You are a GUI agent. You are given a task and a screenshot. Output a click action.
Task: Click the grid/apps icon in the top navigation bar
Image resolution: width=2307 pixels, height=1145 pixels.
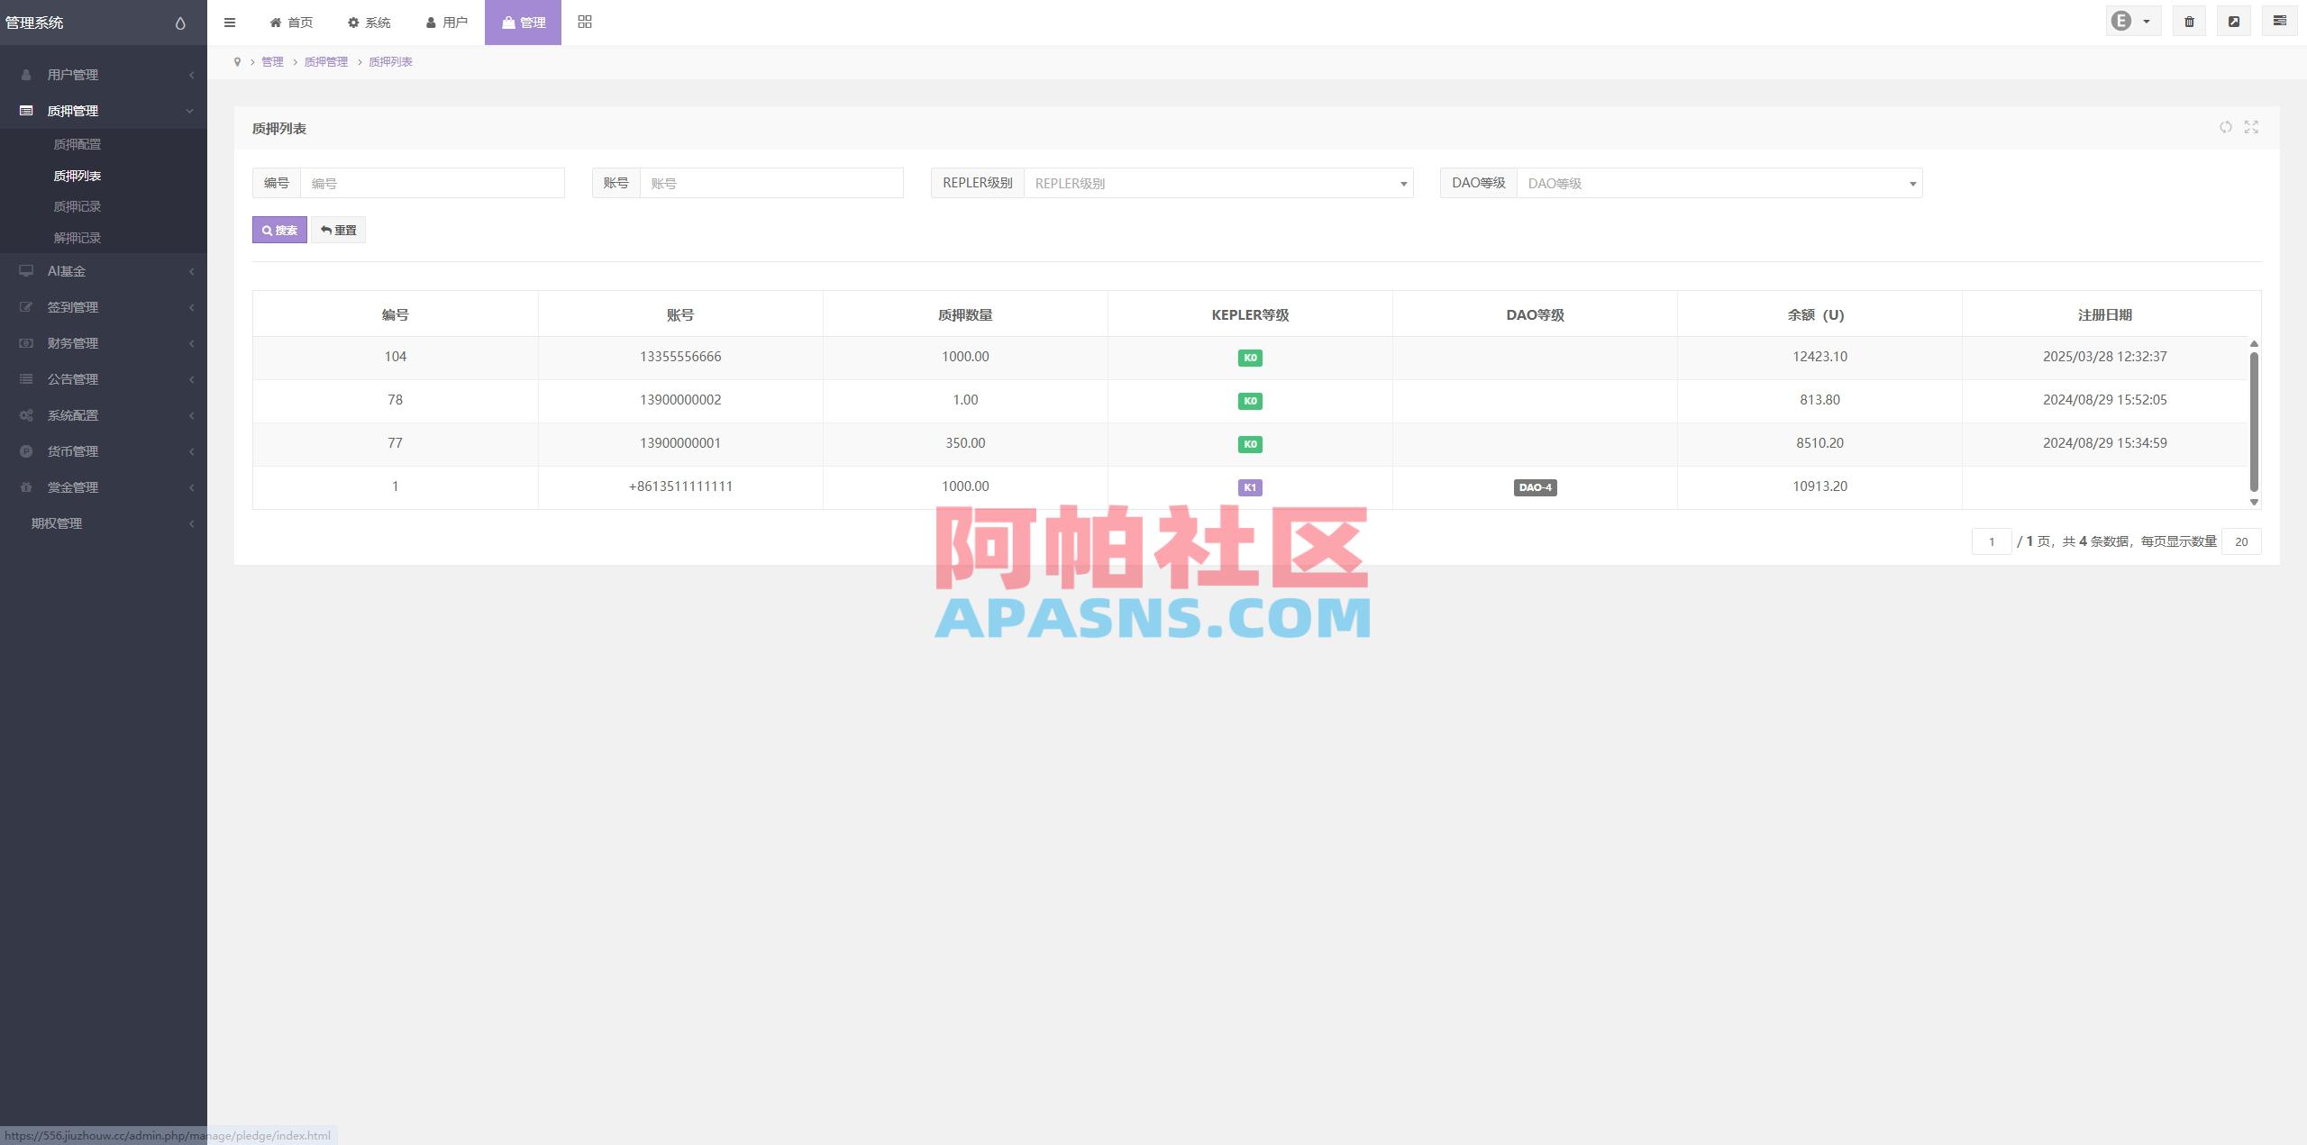coord(584,22)
